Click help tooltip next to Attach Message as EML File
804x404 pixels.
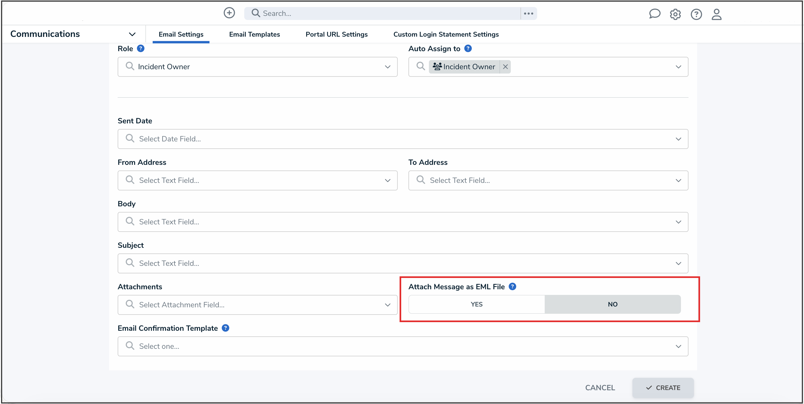(x=512, y=286)
